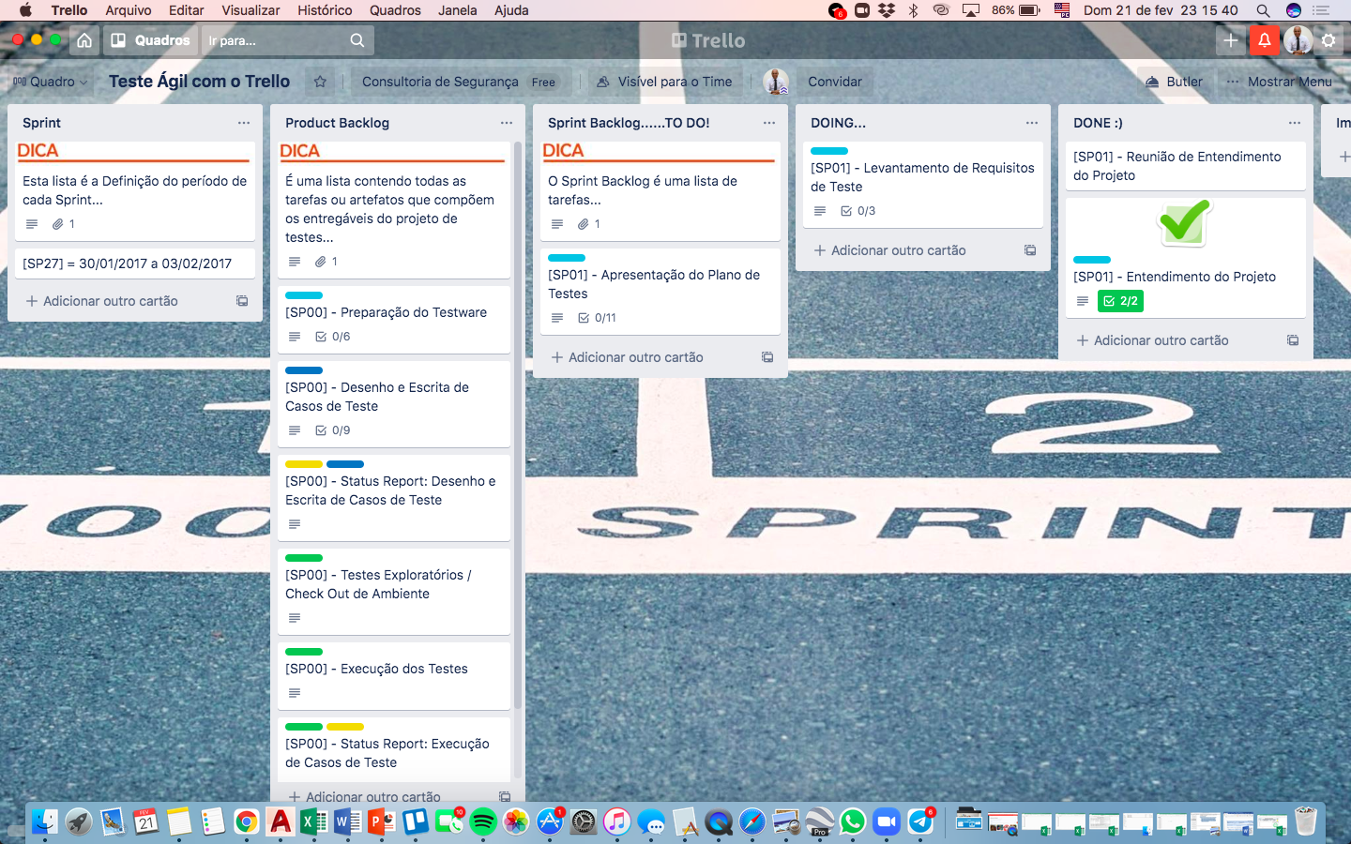The height and width of the screenshot is (844, 1351).
Task: Open the settings gear in Trello header
Action: point(1328,40)
